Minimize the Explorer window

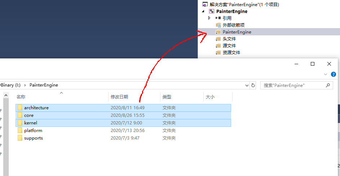(x=296, y=64)
